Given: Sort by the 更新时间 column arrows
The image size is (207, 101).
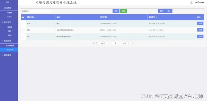Looking at the screenshot, I should pyautogui.click(x=156, y=17).
